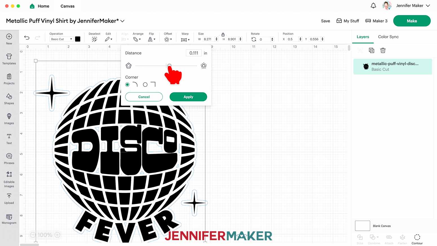Open the Monogram tool

tap(9, 217)
